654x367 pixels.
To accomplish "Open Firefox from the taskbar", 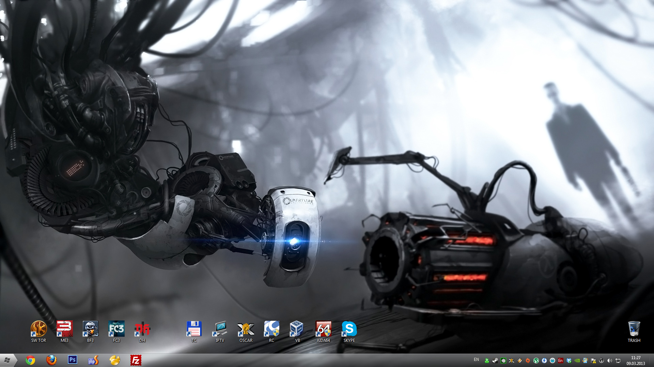I will (51, 360).
